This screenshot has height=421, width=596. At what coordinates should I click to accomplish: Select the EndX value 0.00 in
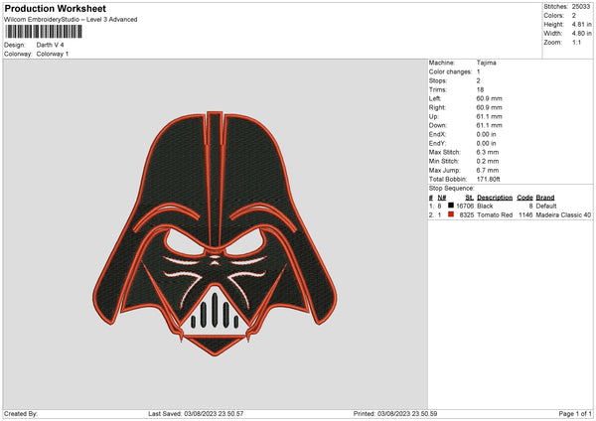tap(486, 134)
